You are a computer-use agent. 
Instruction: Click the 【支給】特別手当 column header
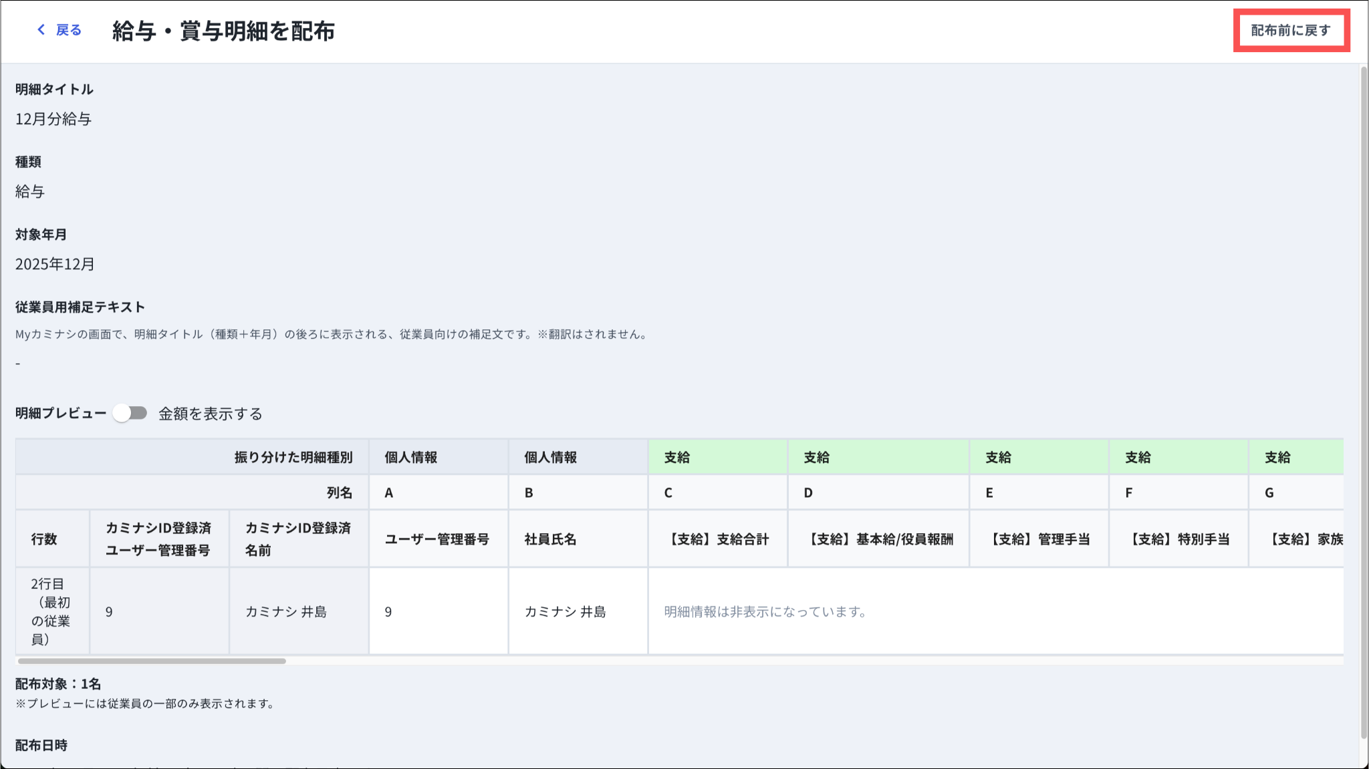(x=1179, y=539)
